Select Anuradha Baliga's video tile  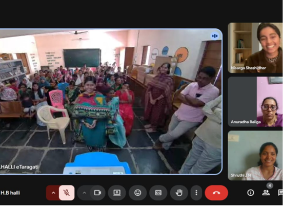point(255,102)
